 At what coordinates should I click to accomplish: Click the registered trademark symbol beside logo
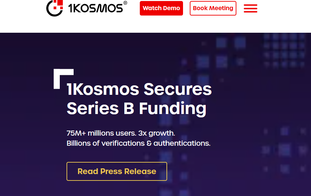[x=125, y=3]
